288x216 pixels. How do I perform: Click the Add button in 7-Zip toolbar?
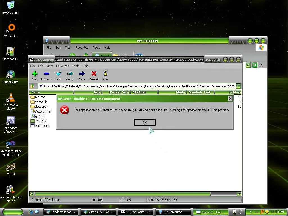34,76
